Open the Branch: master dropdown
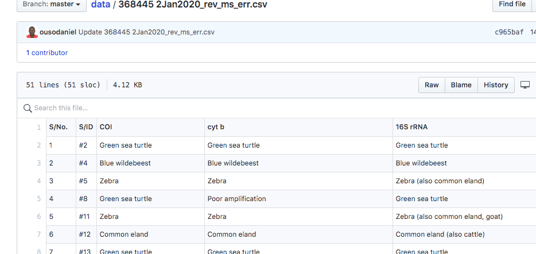Image resolution: width=536 pixels, height=254 pixels. click(x=52, y=5)
